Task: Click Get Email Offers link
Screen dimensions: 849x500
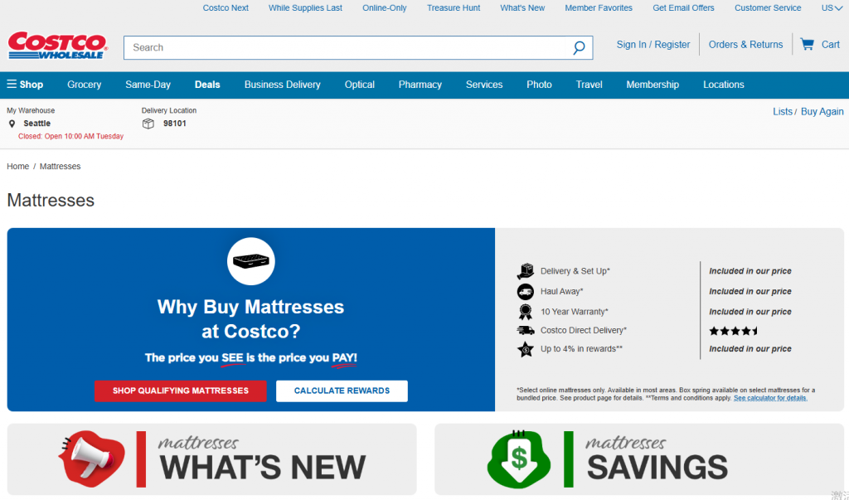Action: tap(683, 7)
